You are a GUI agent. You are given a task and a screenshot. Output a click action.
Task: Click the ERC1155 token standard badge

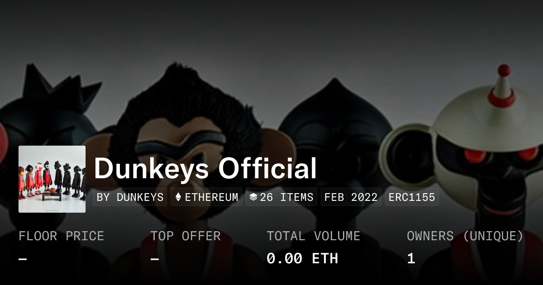pyautogui.click(x=412, y=197)
